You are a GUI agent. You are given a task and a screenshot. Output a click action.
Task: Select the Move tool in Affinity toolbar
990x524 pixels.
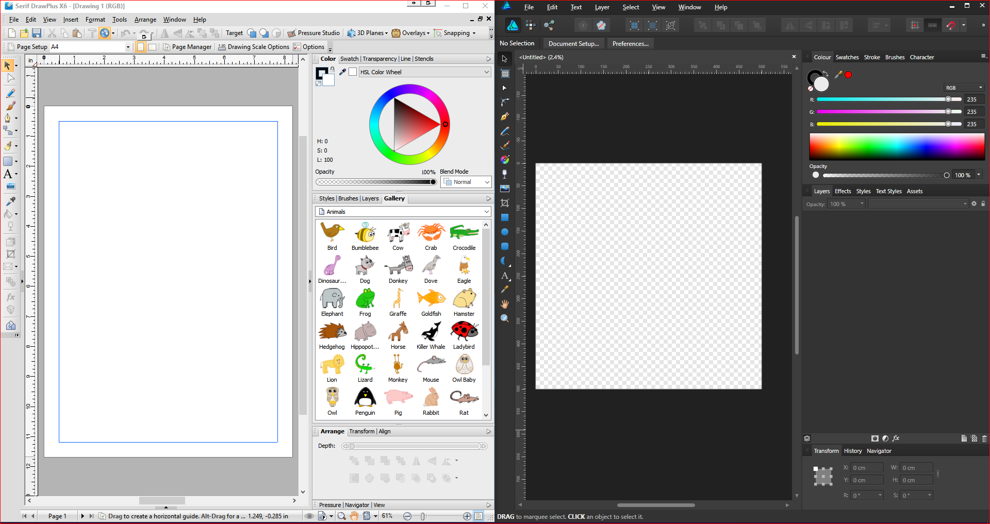pos(504,59)
